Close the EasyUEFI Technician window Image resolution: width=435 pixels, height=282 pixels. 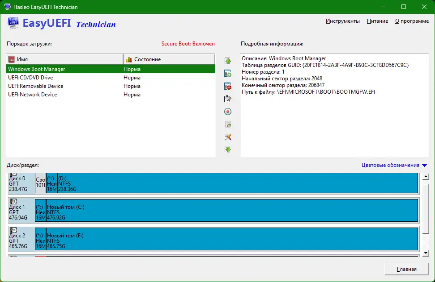point(424,7)
